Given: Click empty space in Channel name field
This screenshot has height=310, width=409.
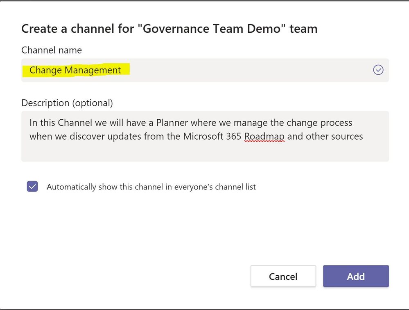Looking at the screenshot, I should coord(246,70).
